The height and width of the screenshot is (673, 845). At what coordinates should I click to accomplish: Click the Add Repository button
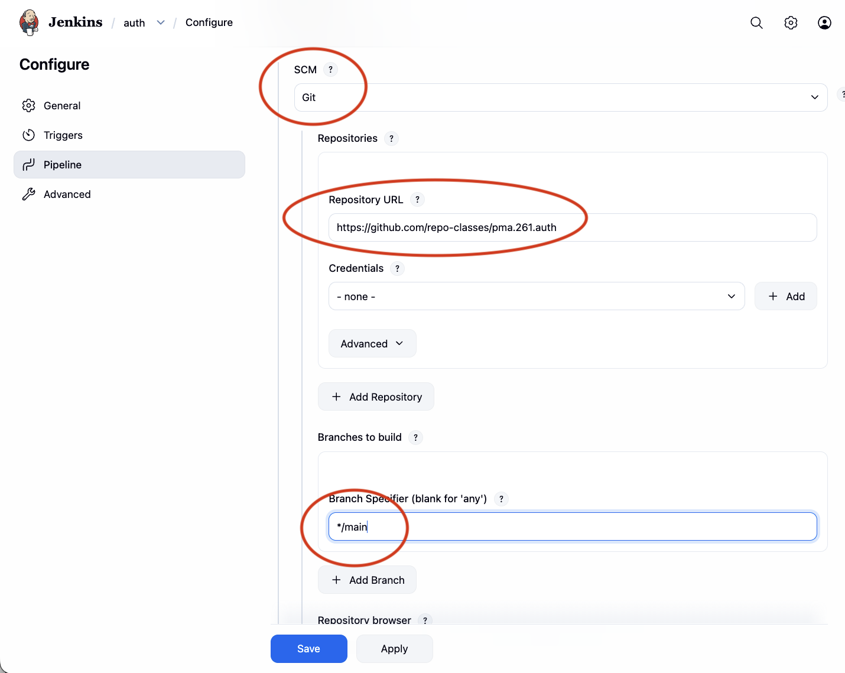376,396
